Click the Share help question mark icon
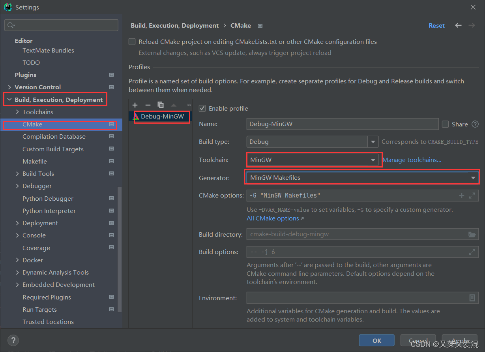The height and width of the screenshot is (352, 485). pos(475,124)
